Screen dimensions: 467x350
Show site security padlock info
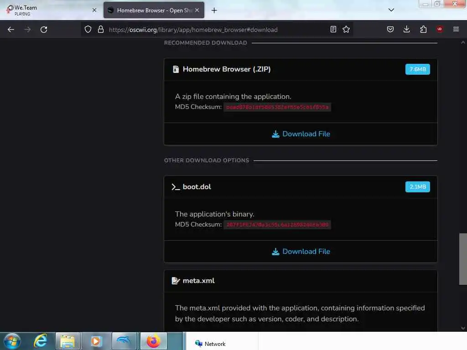click(101, 30)
